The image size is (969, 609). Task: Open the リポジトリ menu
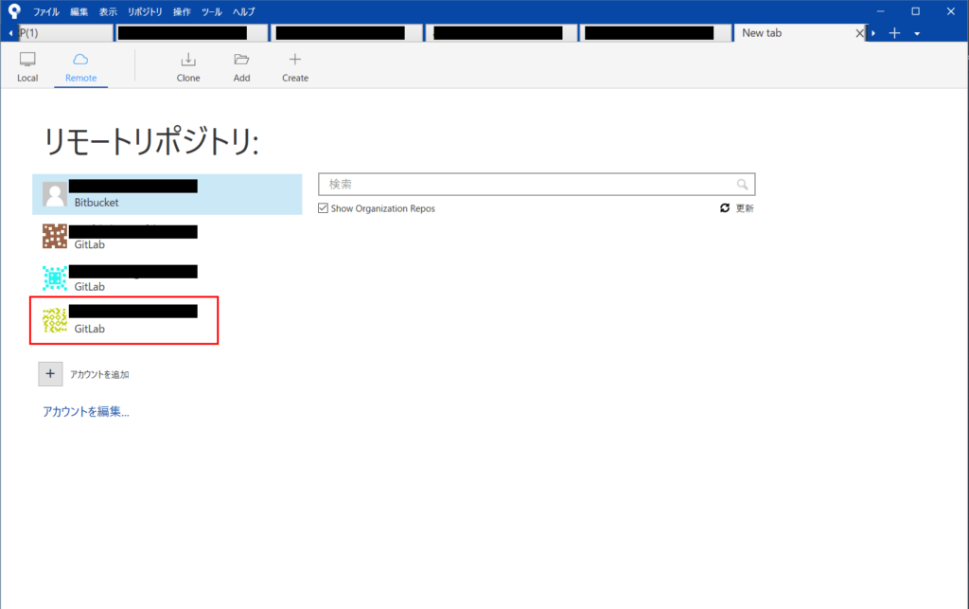click(145, 11)
